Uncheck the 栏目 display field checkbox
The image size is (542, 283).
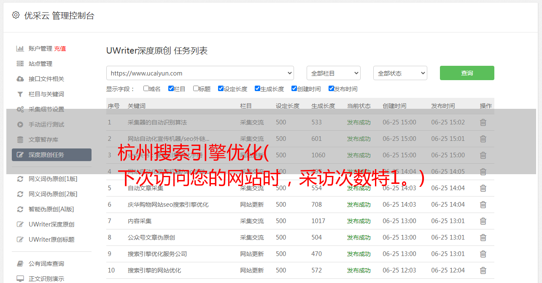pos(171,89)
